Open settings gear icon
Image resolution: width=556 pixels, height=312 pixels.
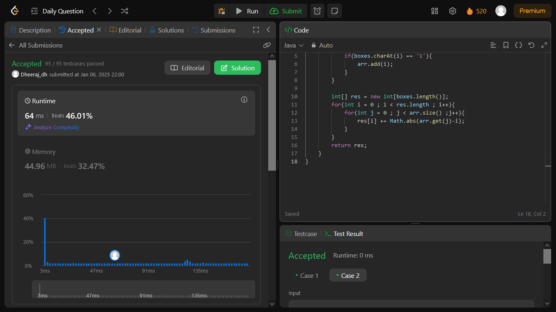pyautogui.click(x=453, y=11)
